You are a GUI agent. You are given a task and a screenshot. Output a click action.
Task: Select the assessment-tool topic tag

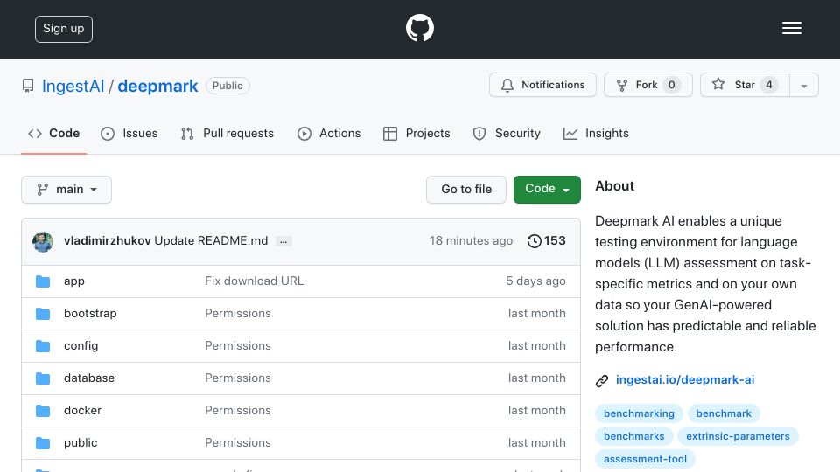coord(645,459)
